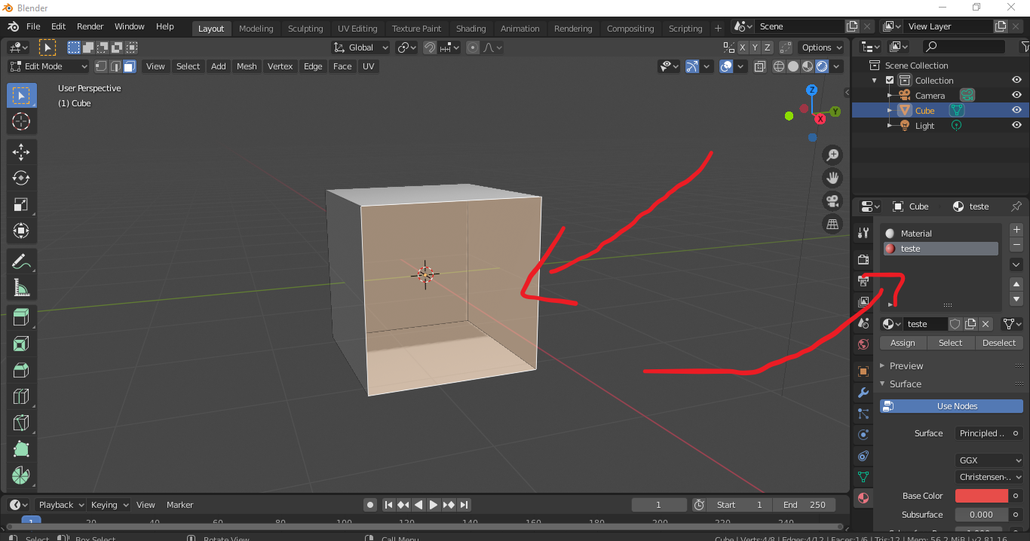Switch to the Sculpting workspace tab

tap(305, 29)
